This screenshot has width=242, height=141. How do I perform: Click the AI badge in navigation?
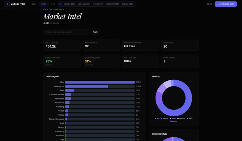pyautogui.click(x=61, y=4)
